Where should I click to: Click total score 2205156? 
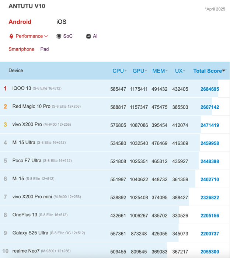pos(210,216)
